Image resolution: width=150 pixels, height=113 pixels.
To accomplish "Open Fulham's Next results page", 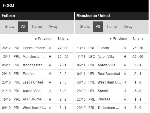I will 63,39.
